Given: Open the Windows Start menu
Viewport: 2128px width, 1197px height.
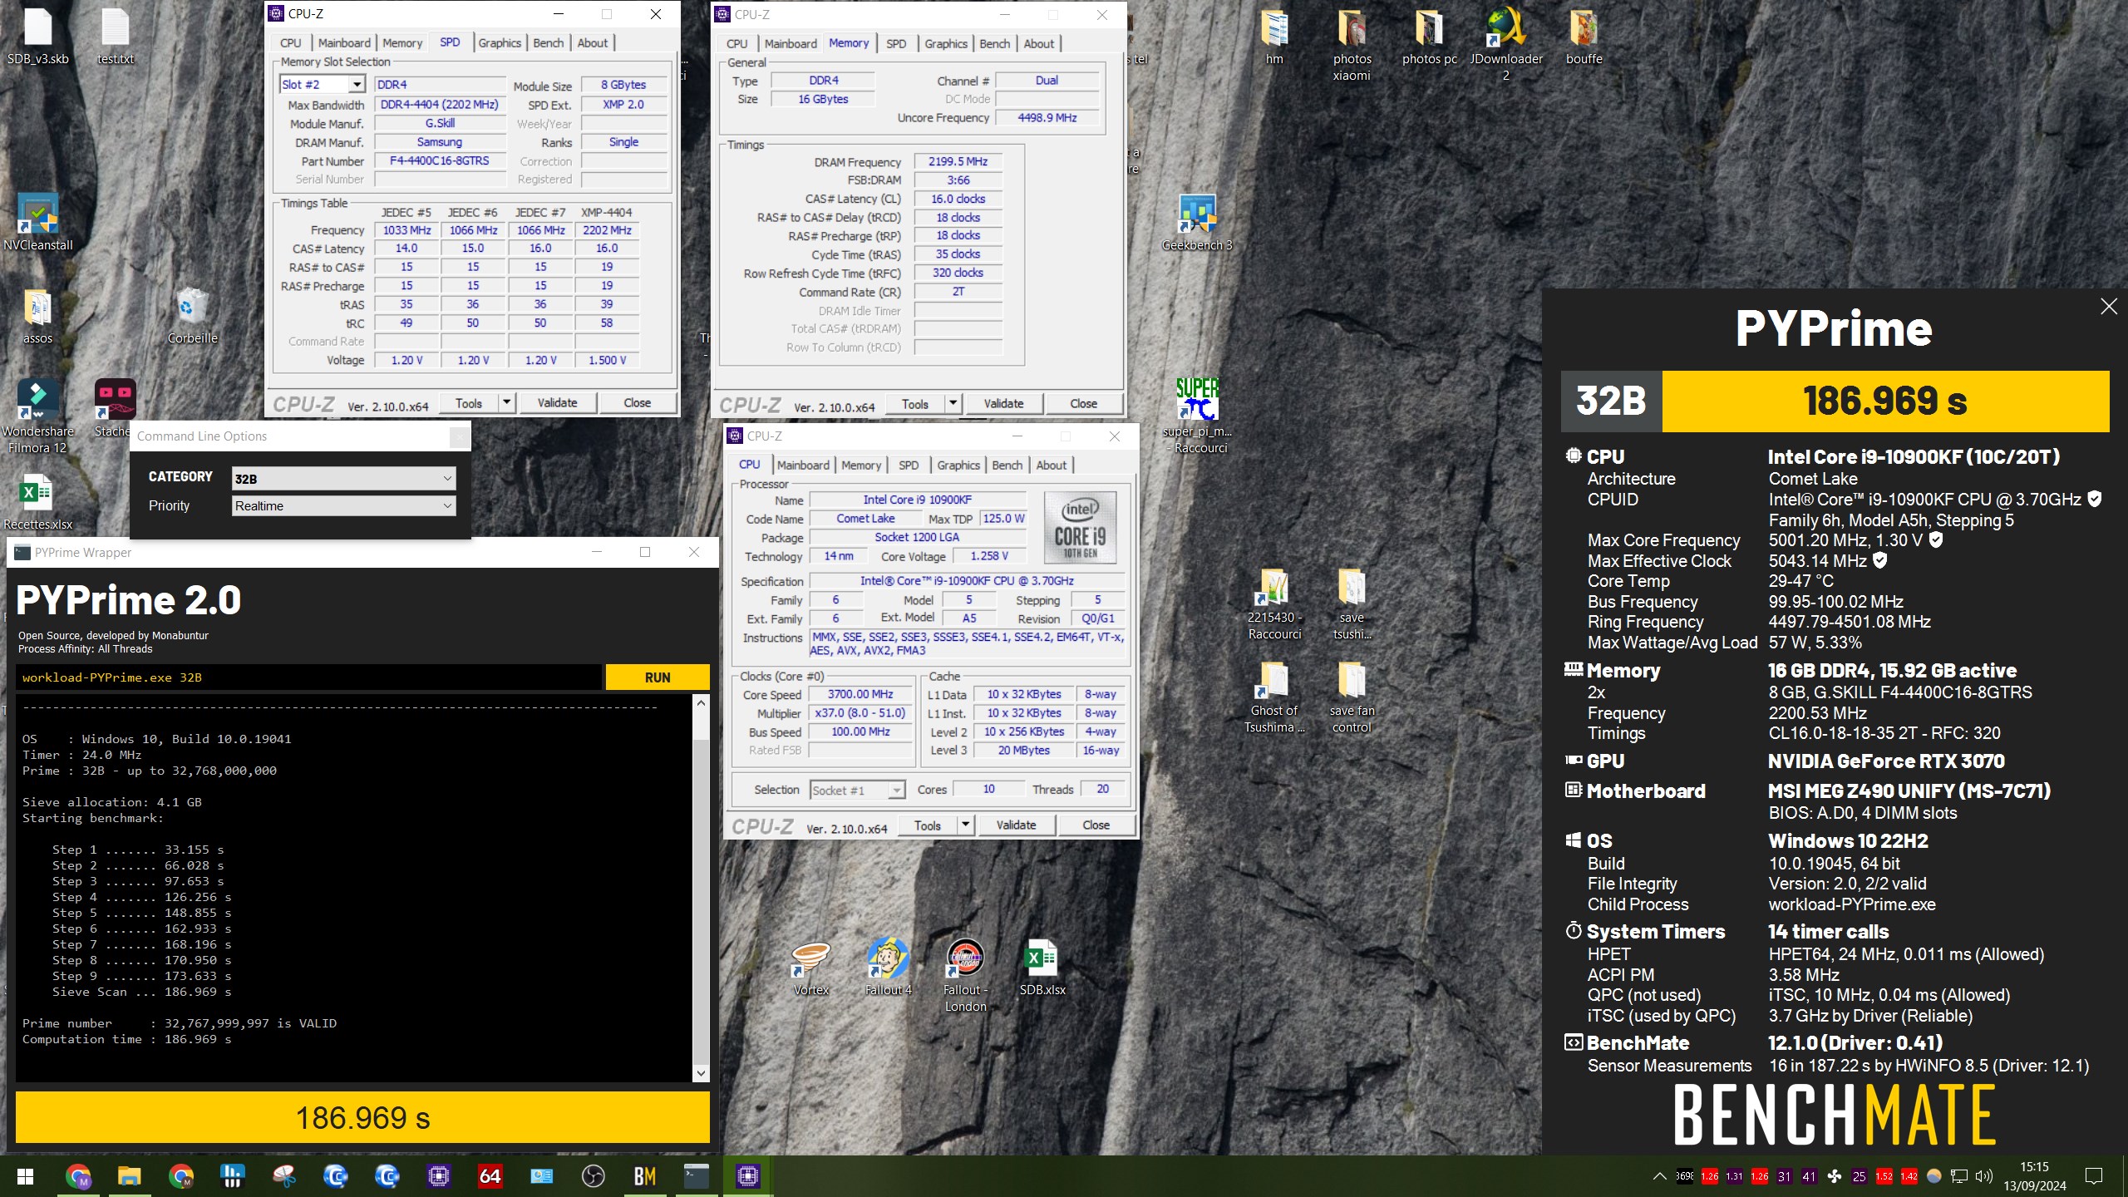Looking at the screenshot, I should (25, 1175).
